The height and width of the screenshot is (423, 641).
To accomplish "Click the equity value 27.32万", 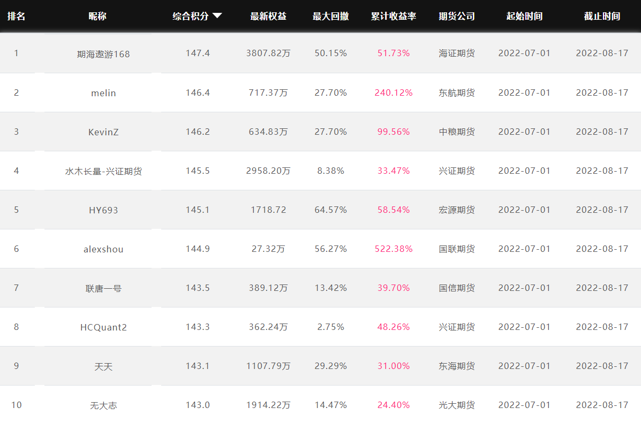I will point(268,249).
